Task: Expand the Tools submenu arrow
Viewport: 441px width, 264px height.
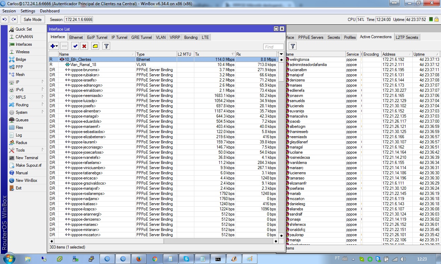Action: tap(43, 150)
